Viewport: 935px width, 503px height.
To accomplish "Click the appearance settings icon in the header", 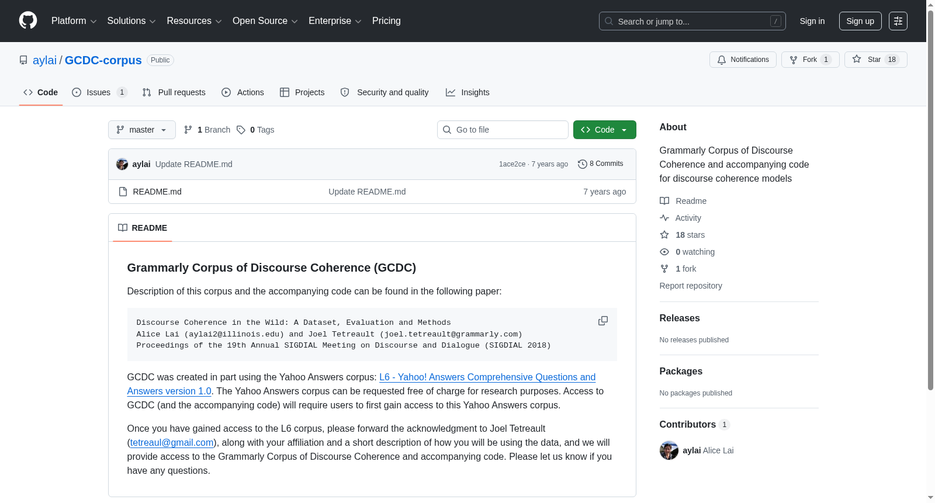I will coord(898,21).
